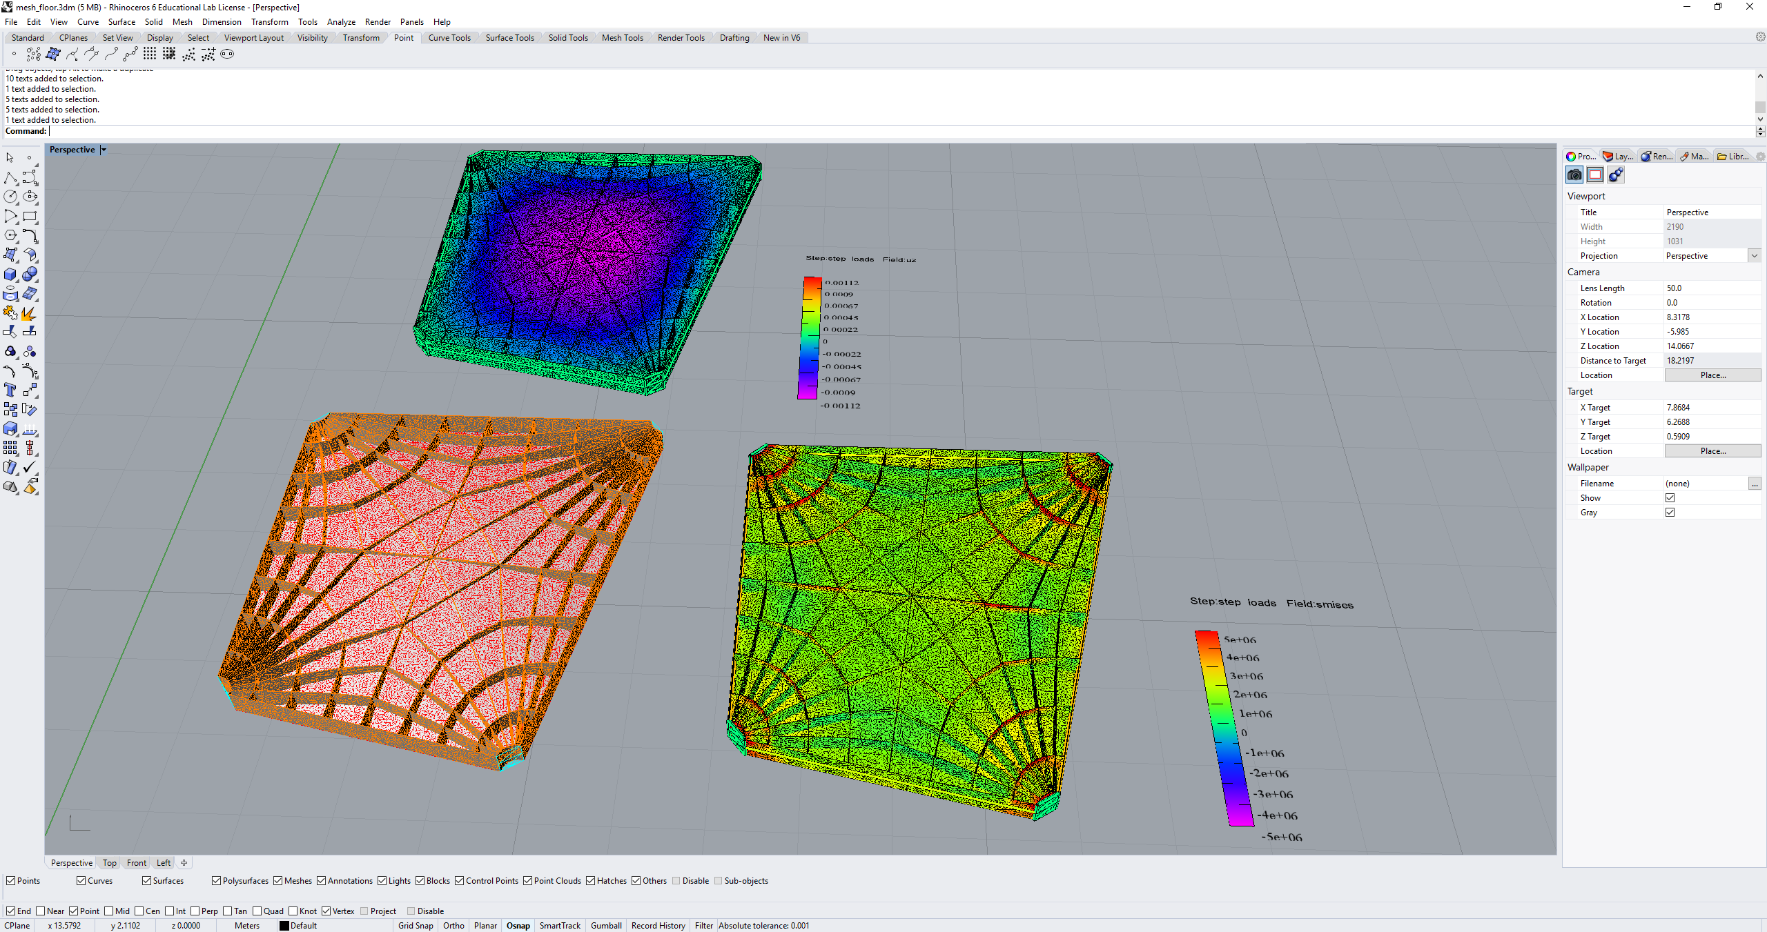Click the Default layer color swatch
Screen dimensions: 1767x932
(x=284, y=925)
